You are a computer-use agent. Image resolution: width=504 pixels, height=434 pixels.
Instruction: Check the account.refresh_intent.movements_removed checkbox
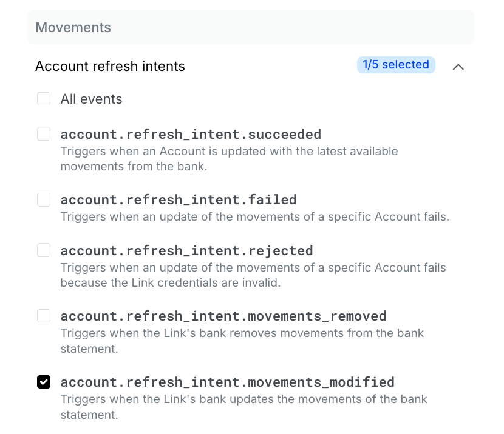click(44, 316)
